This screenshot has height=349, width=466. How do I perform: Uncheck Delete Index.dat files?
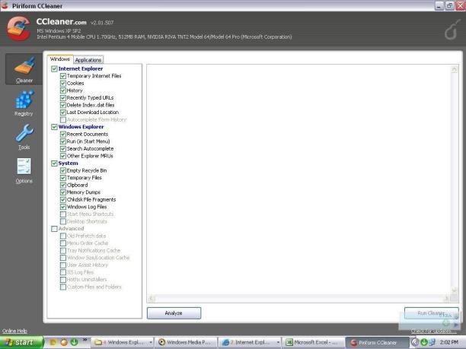tap(63, 105)
